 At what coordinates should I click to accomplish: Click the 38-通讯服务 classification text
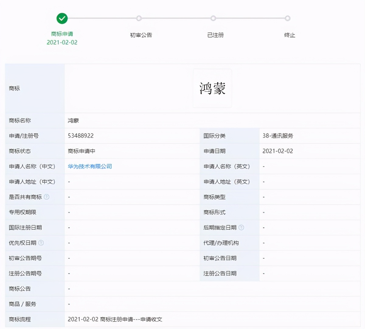click(x=278, y=136)
